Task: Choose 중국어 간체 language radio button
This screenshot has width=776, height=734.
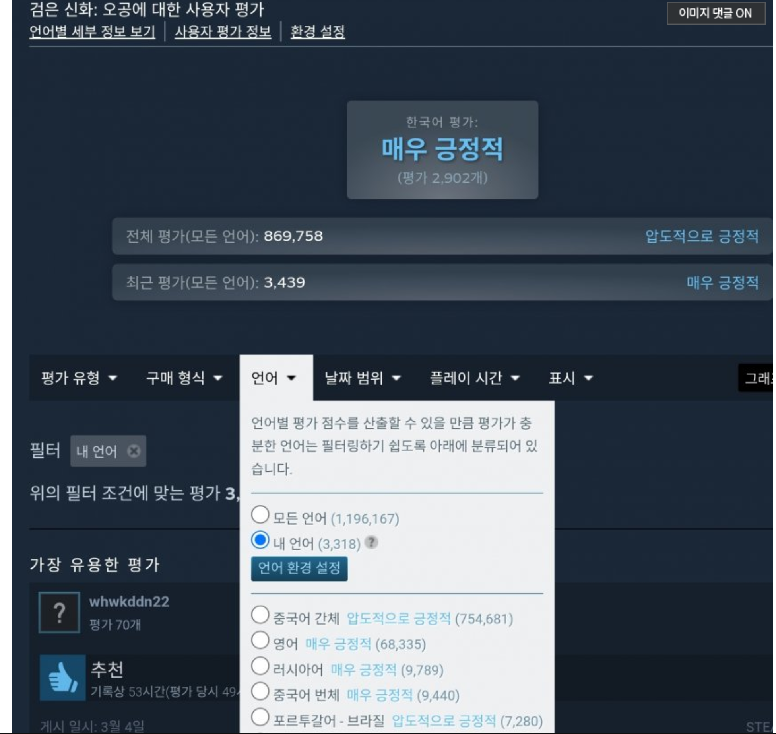Action: coord(260,615)
